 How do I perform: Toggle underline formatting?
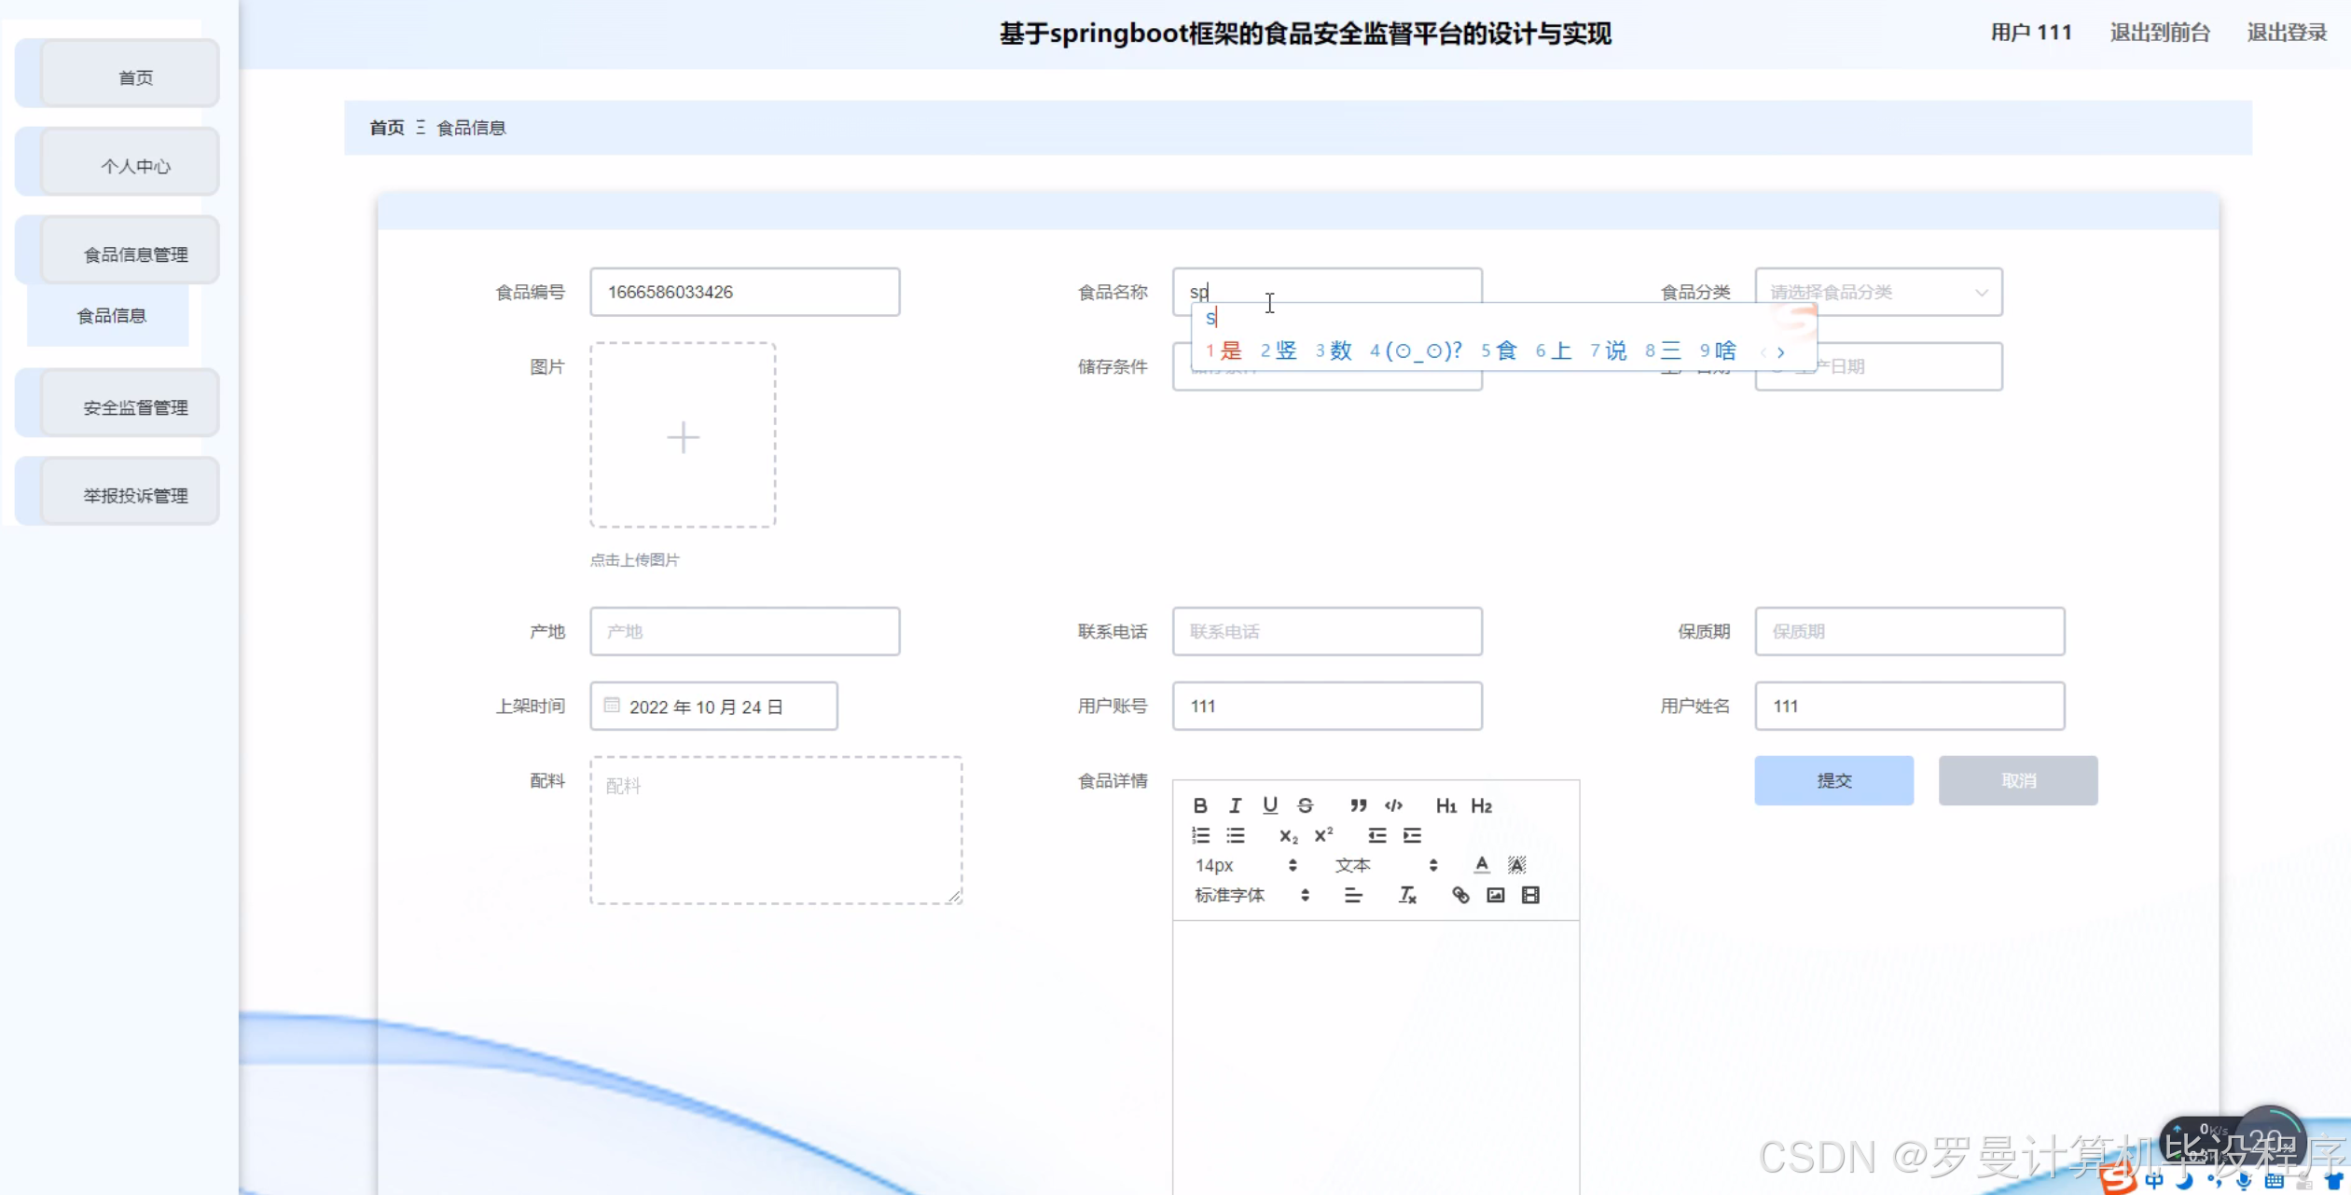(1270, 805)
